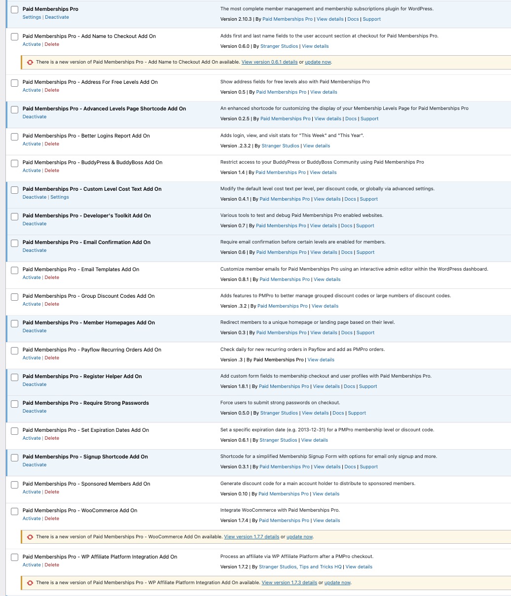Open Stranger Studios link for Better Logins Report
This screenshot has width=511, height=596.
pyautogui.click(x=281, y=146)
